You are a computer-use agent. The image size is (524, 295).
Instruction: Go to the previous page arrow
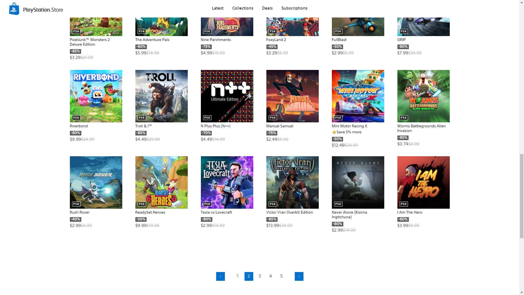point(220,276)
